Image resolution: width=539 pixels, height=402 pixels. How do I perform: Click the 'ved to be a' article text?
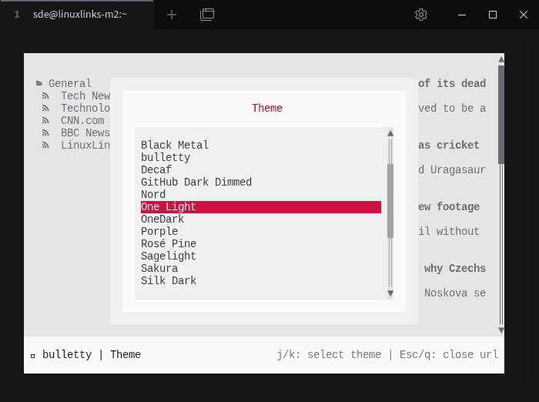coord(452,108)
